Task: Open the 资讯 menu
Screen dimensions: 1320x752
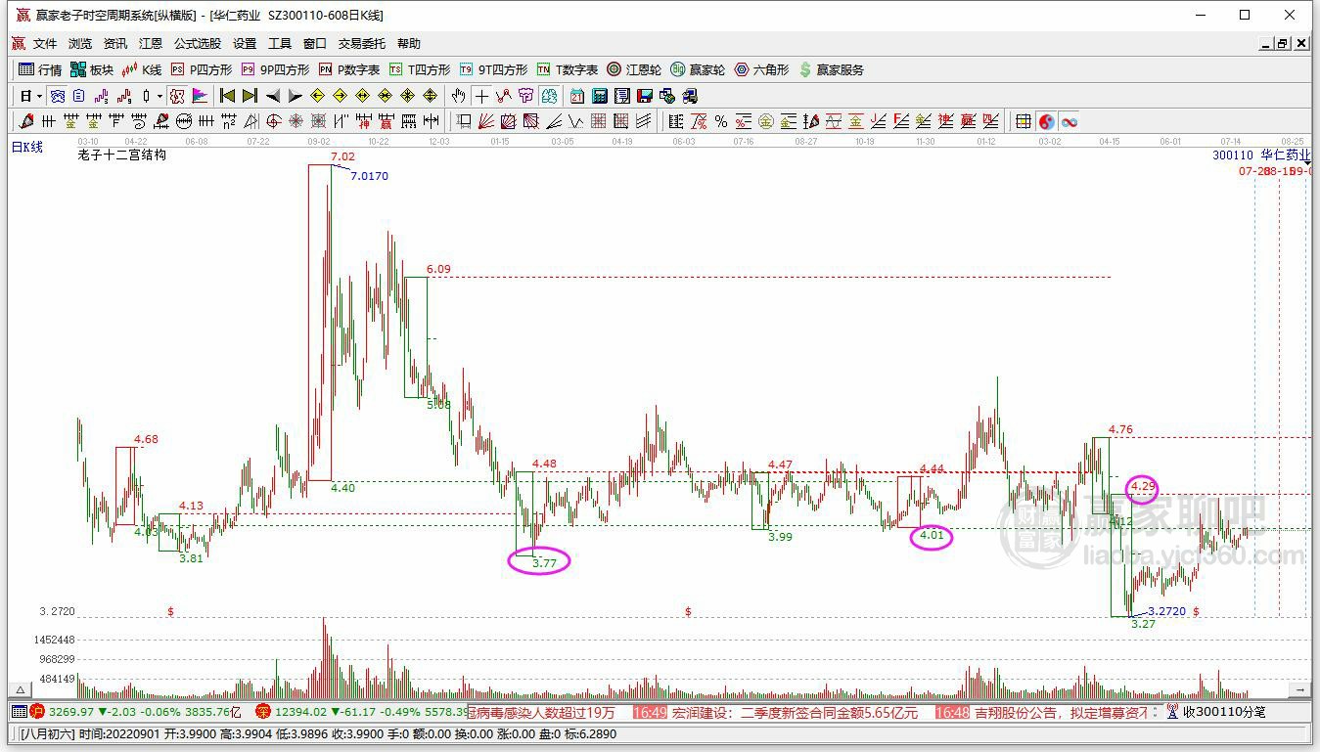Action: (x=115, y=44)
